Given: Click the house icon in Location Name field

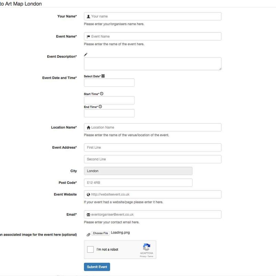Looking at the screenshot, I should coord(89,128).
